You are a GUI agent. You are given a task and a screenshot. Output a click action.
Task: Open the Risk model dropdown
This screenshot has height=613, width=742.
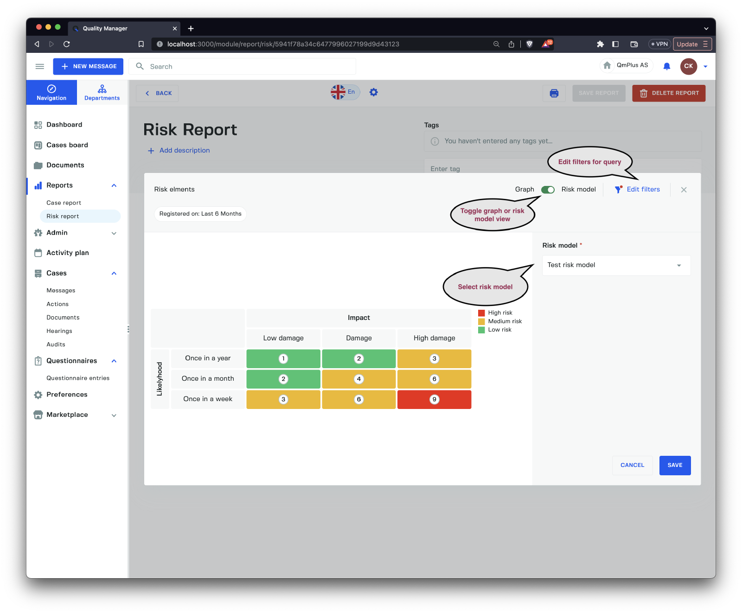(x=616, y=265)
